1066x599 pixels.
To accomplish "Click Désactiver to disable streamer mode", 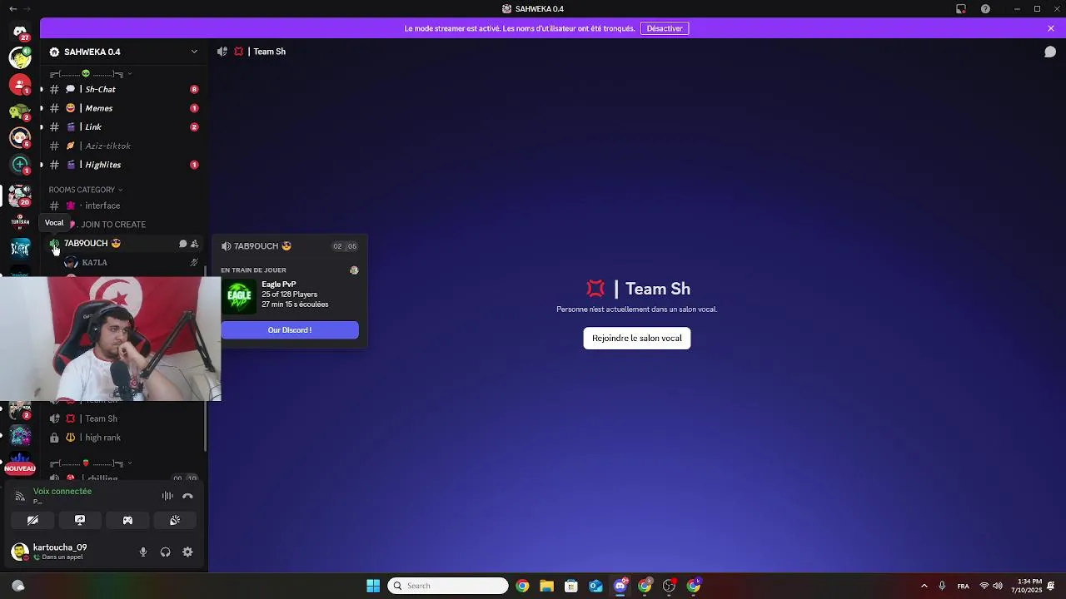I will coord(665,28).
